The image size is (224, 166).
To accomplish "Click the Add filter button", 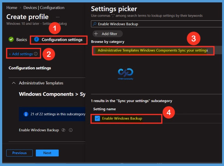I will [x=108, y=34].
